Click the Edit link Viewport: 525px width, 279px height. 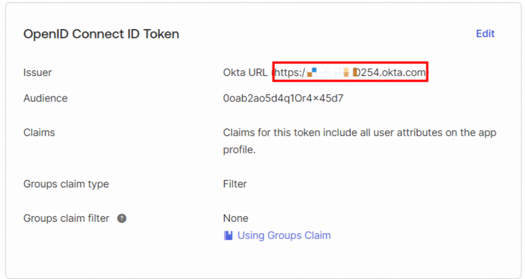point(485,34)
